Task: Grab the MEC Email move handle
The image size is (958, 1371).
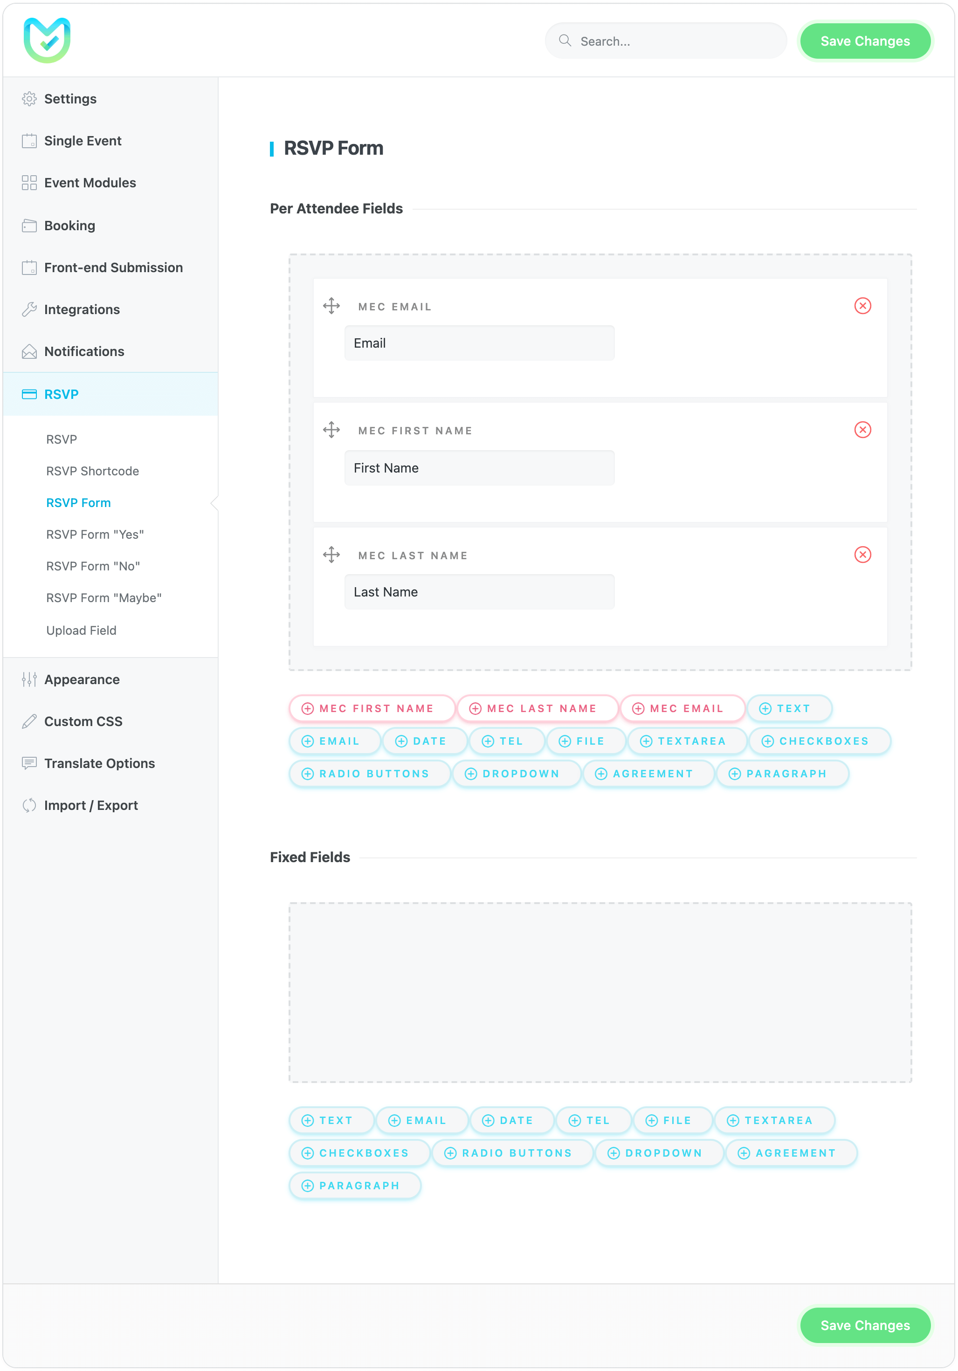Action: click(x=331, y=306)
